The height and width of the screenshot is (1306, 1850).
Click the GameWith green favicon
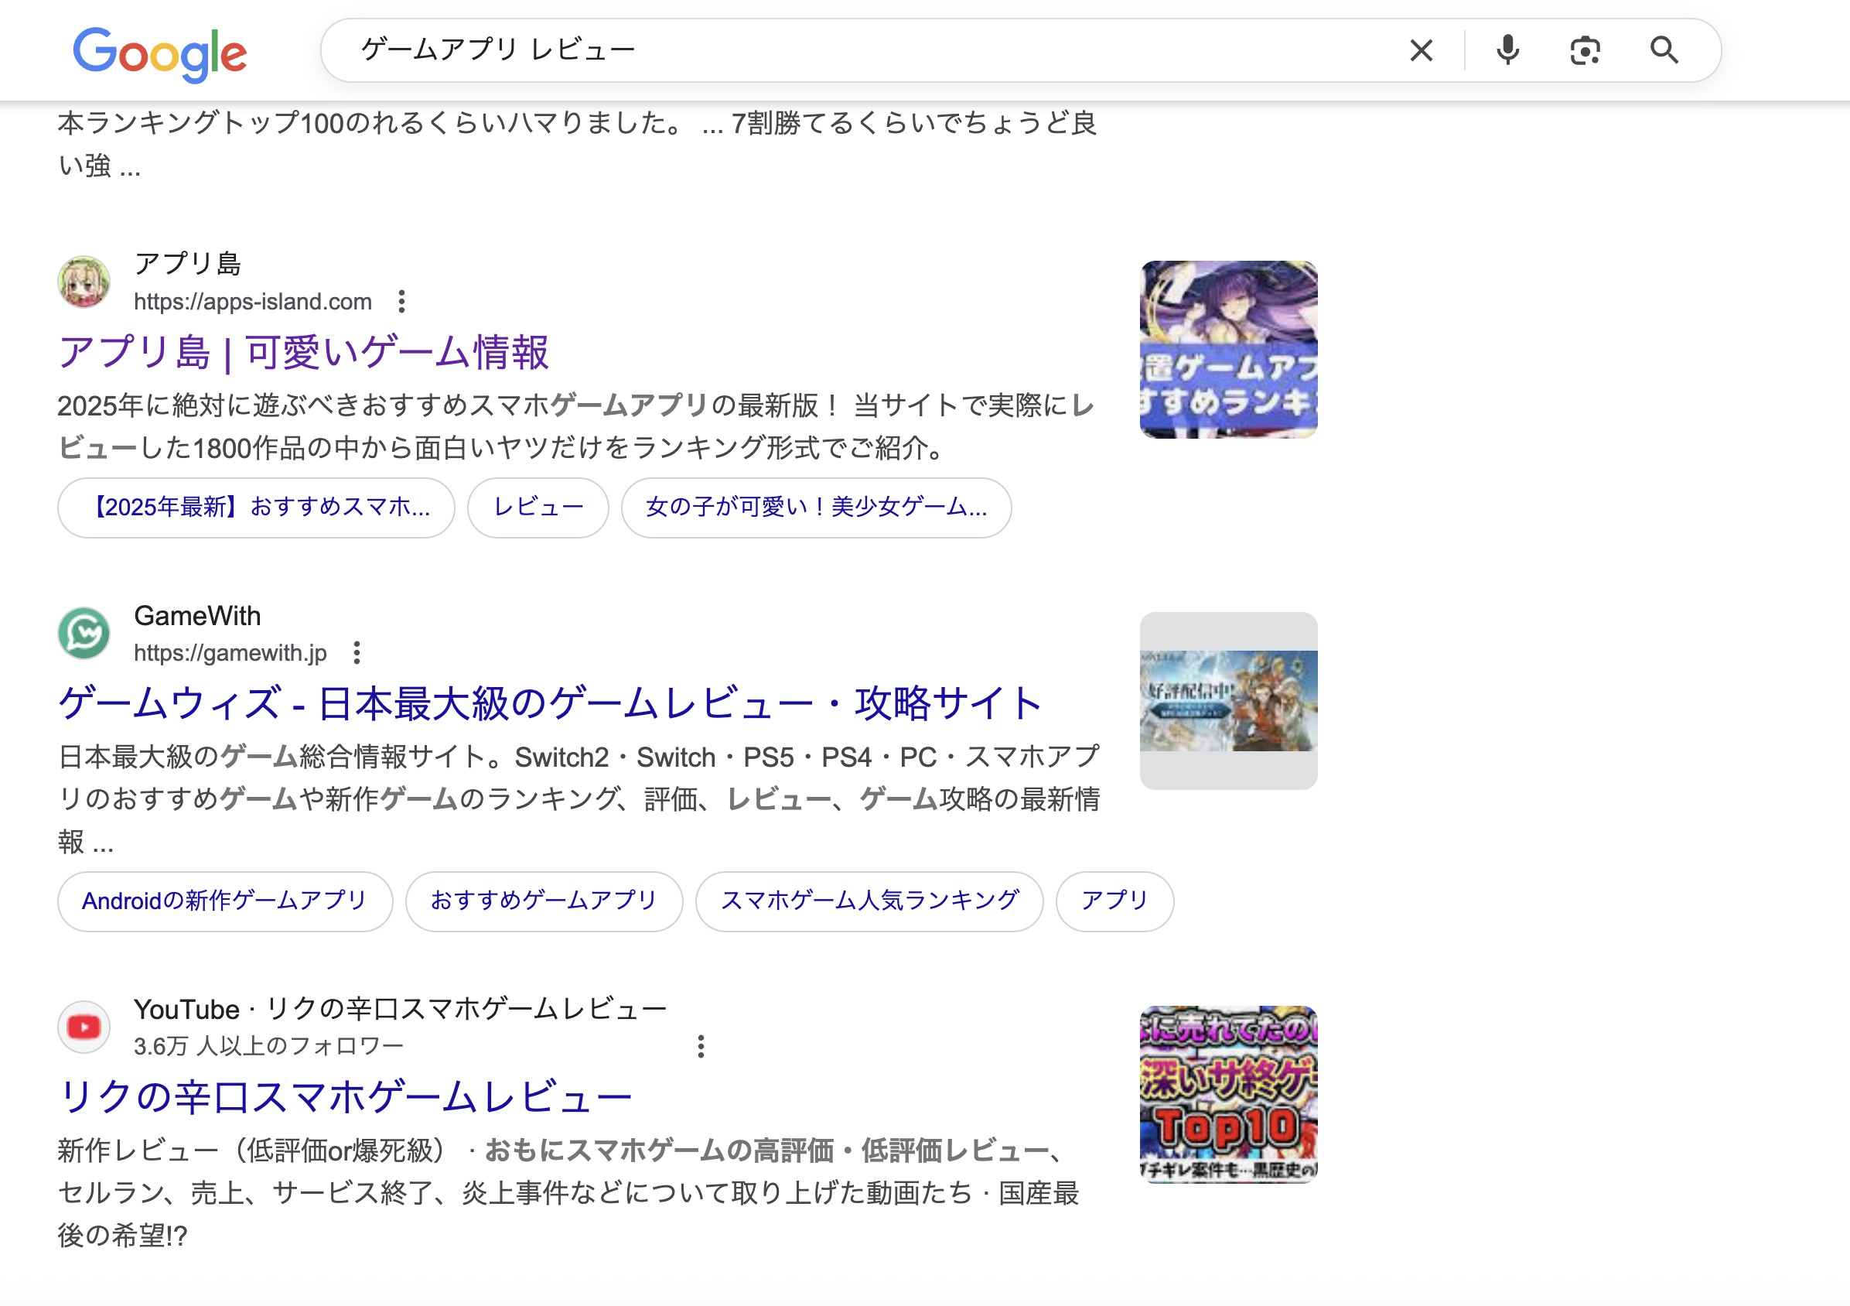(x=84, y=634)
